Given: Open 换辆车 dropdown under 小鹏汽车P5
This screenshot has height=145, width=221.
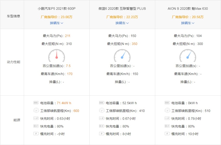Looking at the screenshot, I should 57,23.
